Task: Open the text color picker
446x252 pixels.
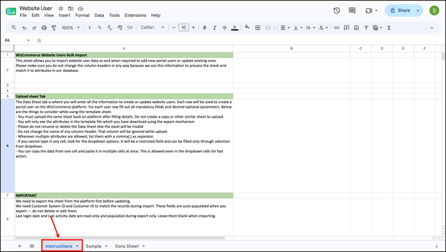Action: pos(235,27)
